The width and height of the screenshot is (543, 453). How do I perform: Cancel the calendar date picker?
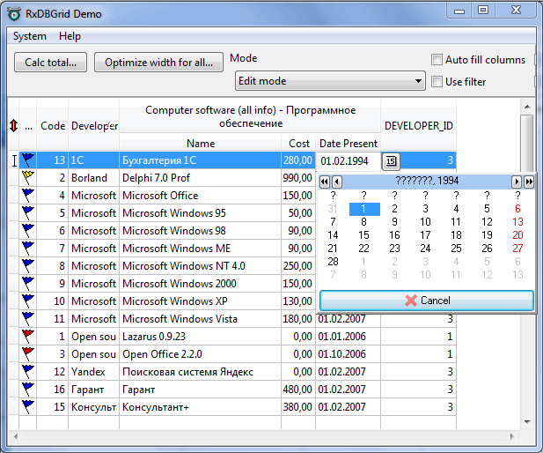tap(427, 301)
